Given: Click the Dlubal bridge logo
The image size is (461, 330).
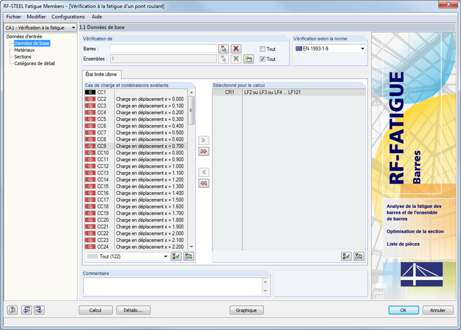Looking at the screenshot, I should tap(422, 274).
